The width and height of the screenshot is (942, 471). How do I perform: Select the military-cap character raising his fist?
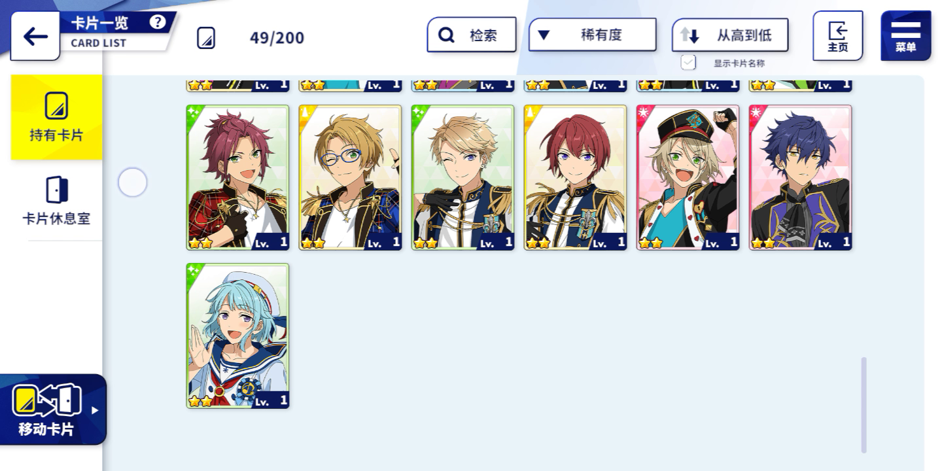[688, 177]
